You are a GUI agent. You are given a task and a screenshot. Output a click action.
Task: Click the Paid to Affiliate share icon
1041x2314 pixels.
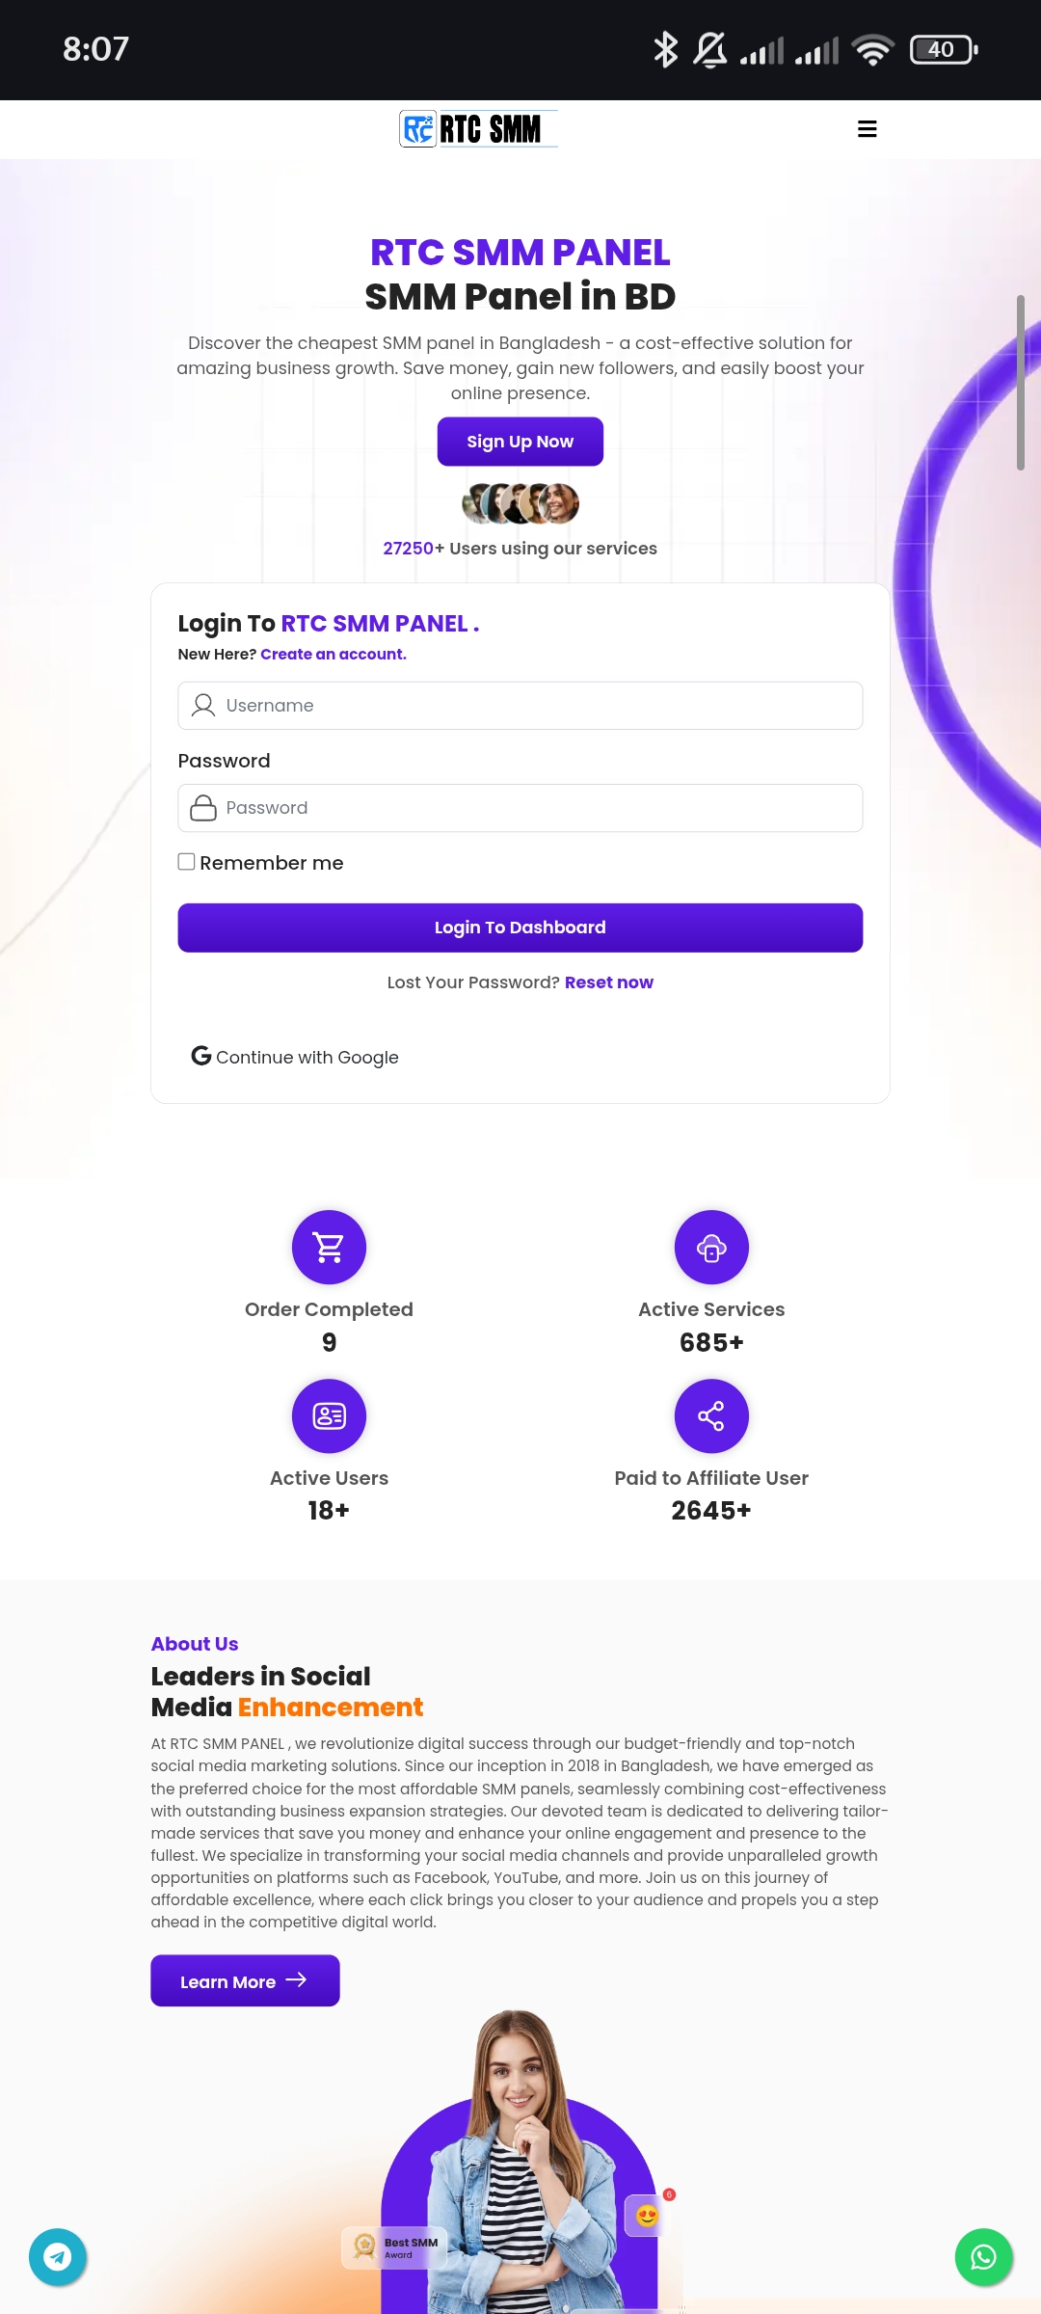point(711,1415)
